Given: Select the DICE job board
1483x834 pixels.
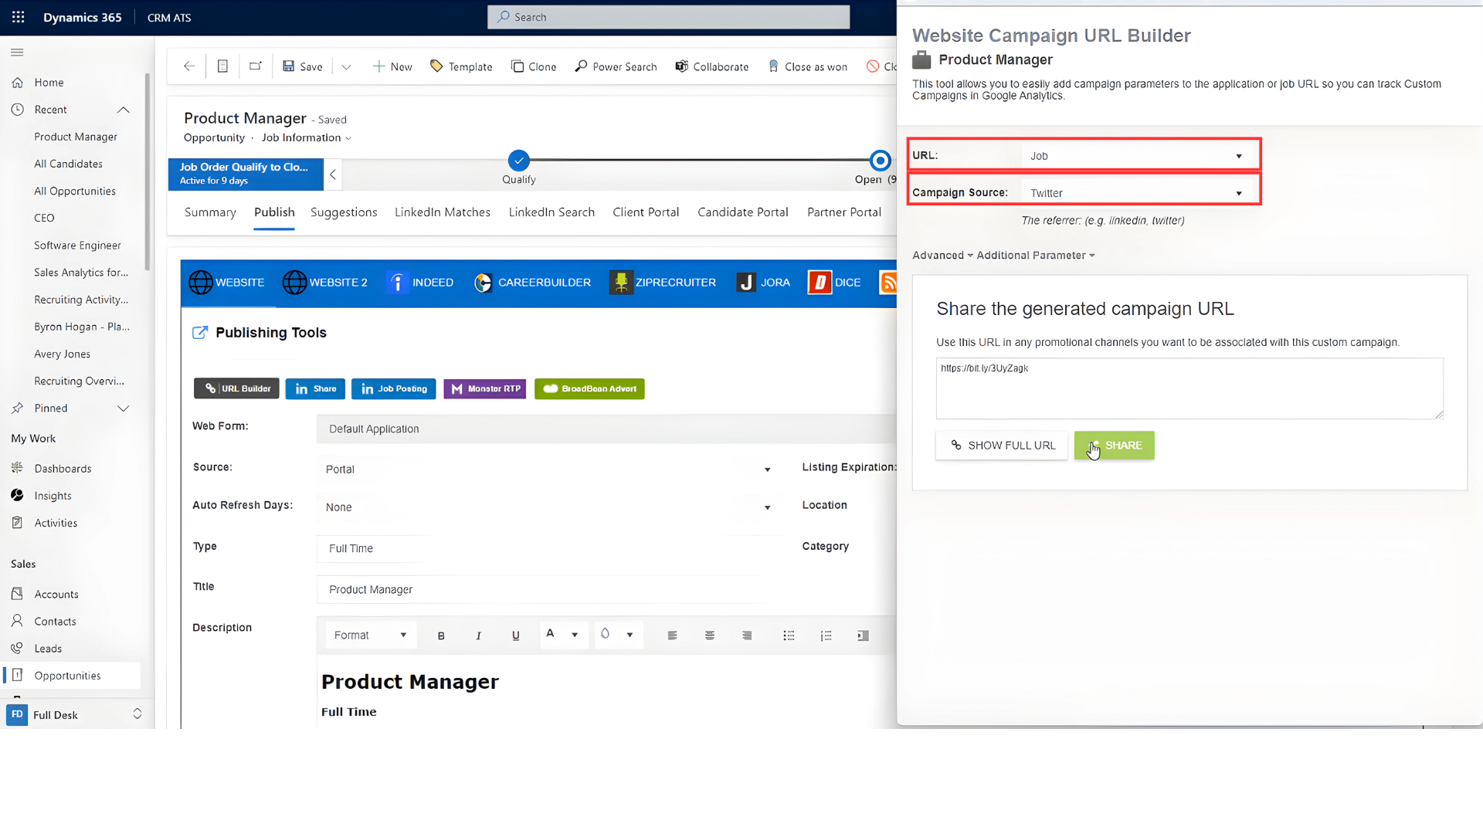Looking at the screenshot, I should (834, 283).
